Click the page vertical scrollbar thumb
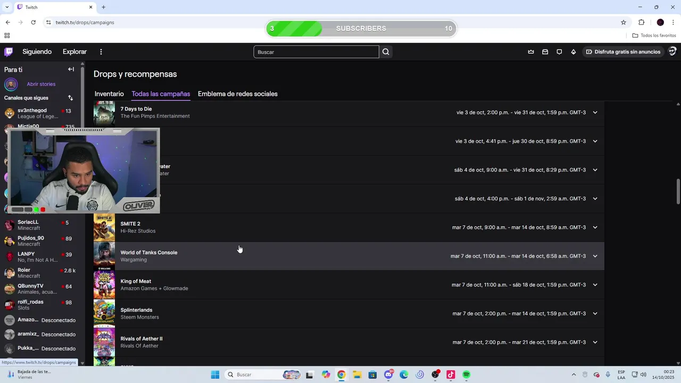681x383 pixels. (678, 191)
